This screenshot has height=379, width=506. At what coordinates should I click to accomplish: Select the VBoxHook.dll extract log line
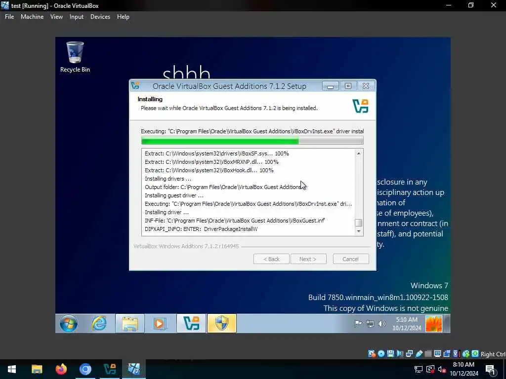pyautogui.click(x=209, y=170)
